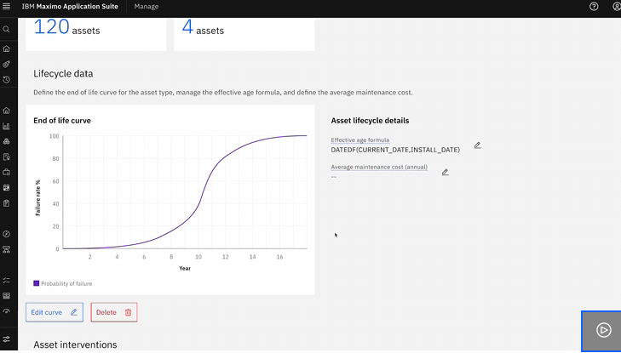Image resolution: width=621 pixels, height=353 pixels.
Task: Open the briefcase icon in sidebar
Action: point(6,173)
